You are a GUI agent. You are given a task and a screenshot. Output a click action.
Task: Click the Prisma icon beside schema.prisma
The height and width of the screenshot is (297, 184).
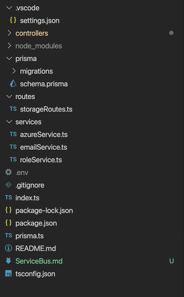[13, 84]
